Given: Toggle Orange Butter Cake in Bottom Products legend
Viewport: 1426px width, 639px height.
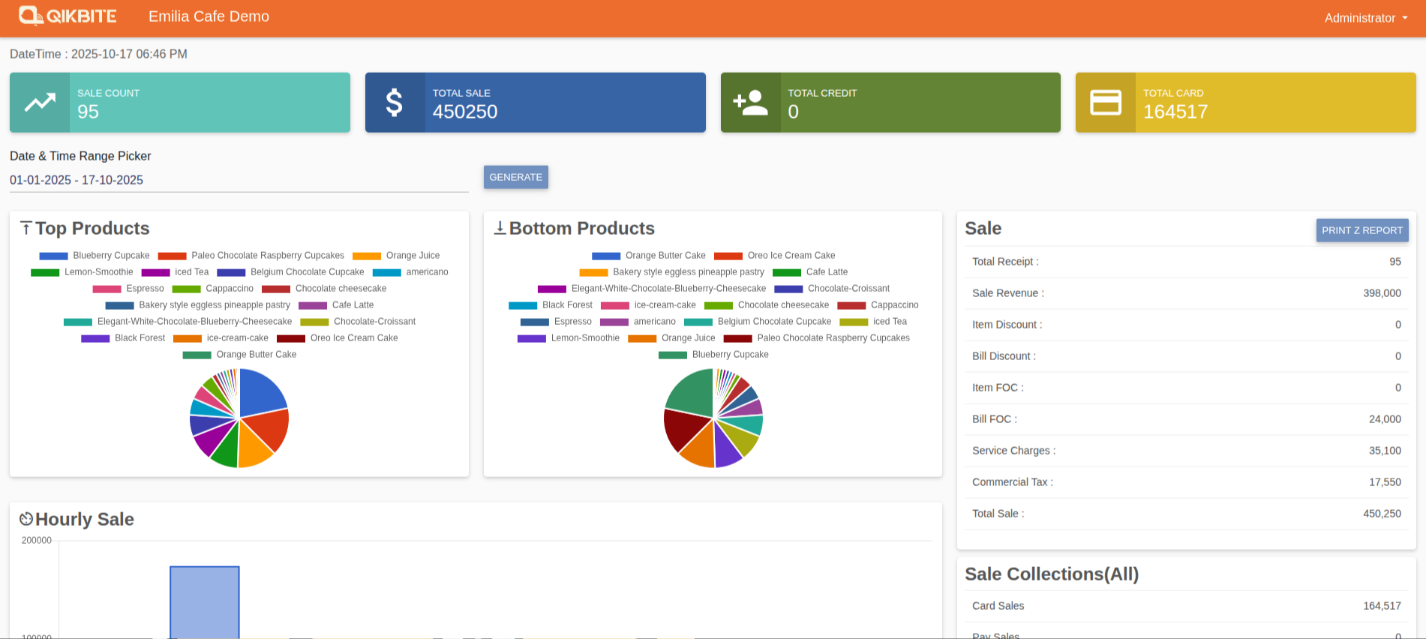Looking at the screenshot, I should coord(648,256).
